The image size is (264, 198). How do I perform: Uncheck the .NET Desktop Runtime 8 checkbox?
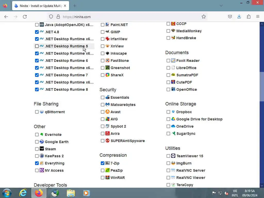click(37, 89)
